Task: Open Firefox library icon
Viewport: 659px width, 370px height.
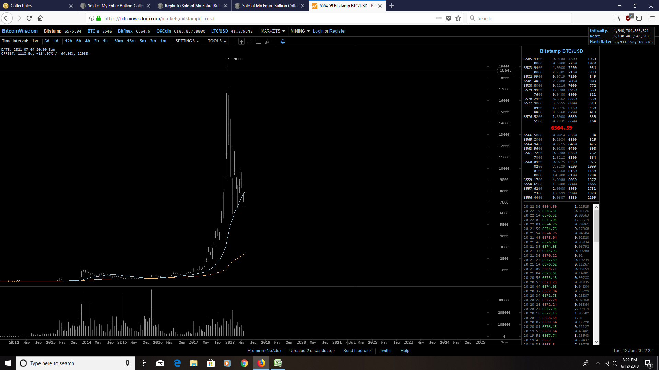Action: pos(617,18)
